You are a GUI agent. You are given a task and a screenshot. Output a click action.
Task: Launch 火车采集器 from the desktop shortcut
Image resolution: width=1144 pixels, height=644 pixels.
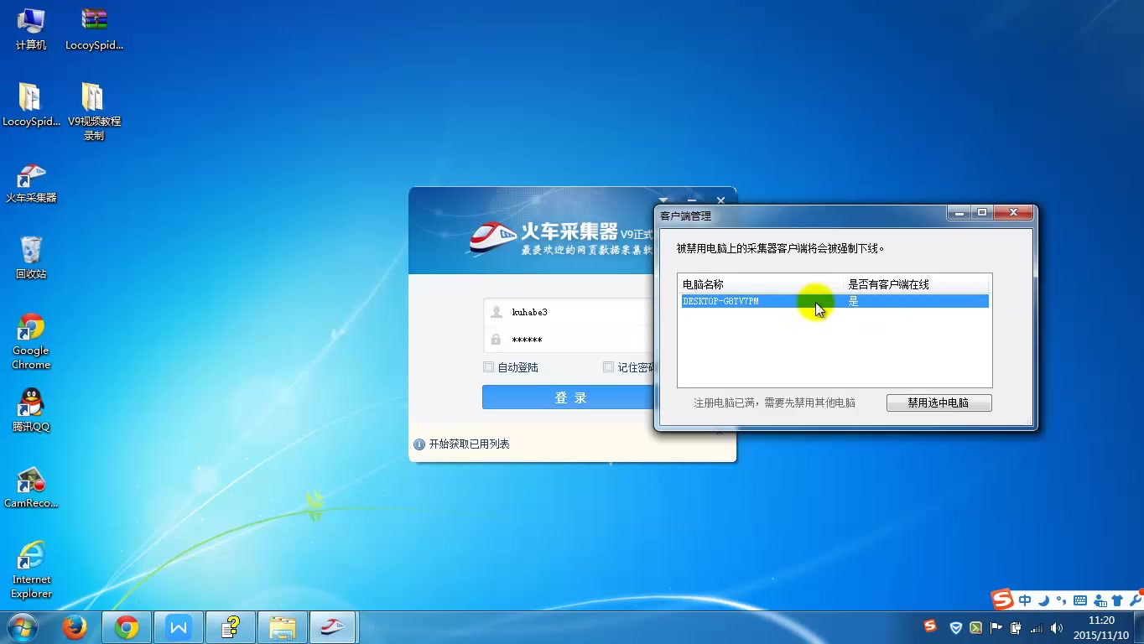[31, 182]
